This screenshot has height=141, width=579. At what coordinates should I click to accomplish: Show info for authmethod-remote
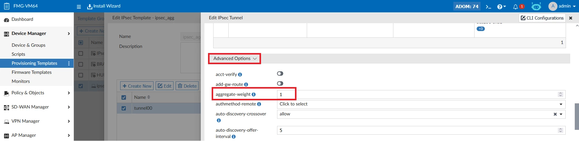[259, 104]
